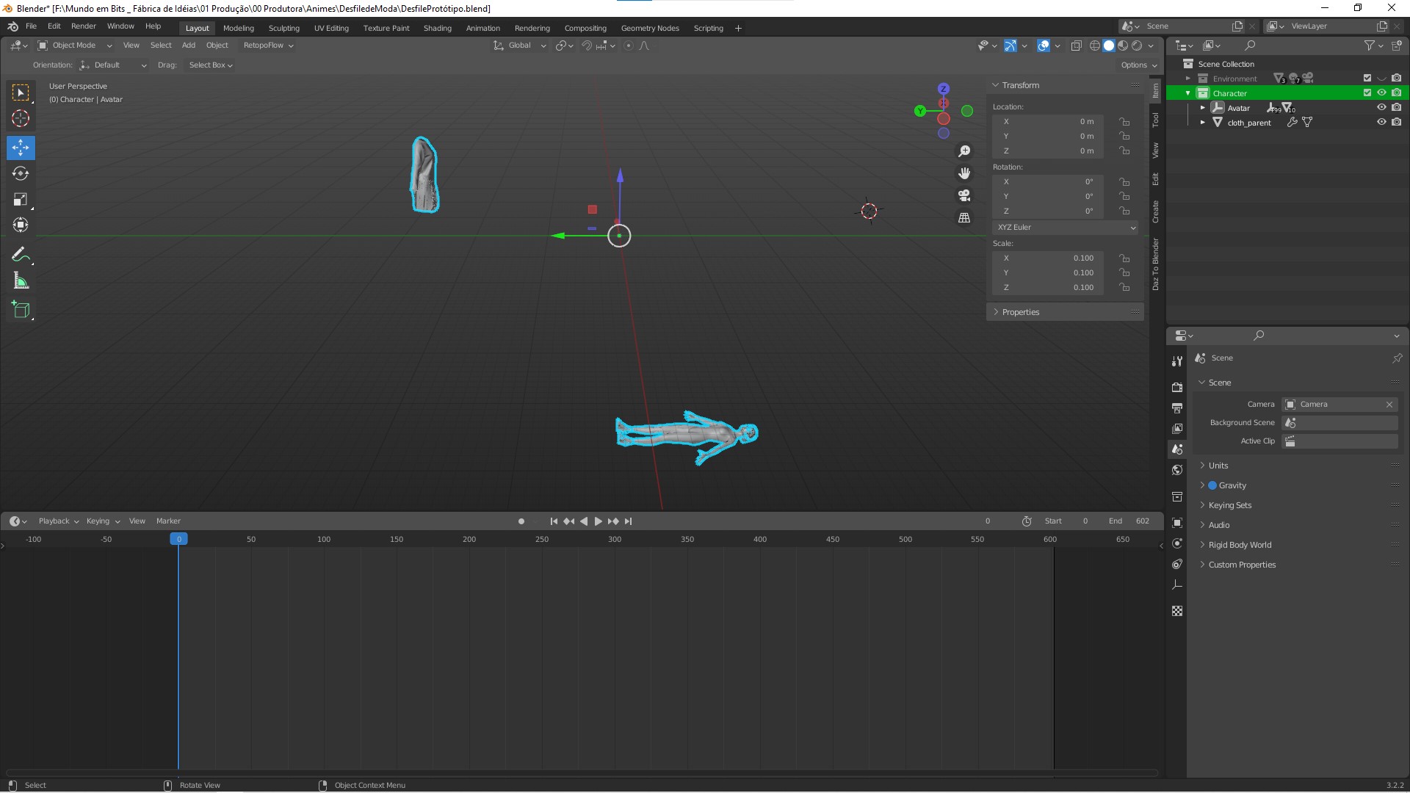Click the Camera scene field
Screen dimensions: 1410x793
[1340, 405]
